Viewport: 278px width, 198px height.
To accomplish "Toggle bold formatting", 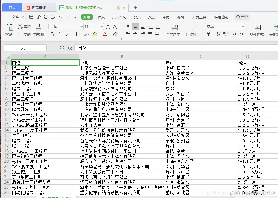I will coord(52,34).
